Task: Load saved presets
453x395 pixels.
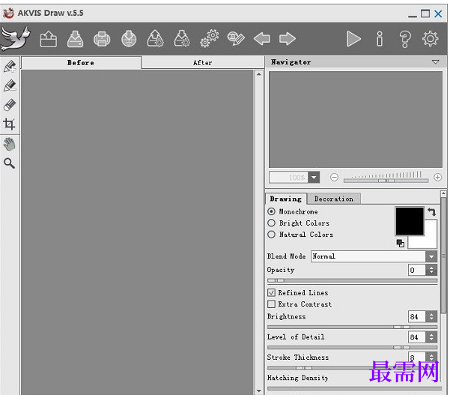Action: [156, 39]
